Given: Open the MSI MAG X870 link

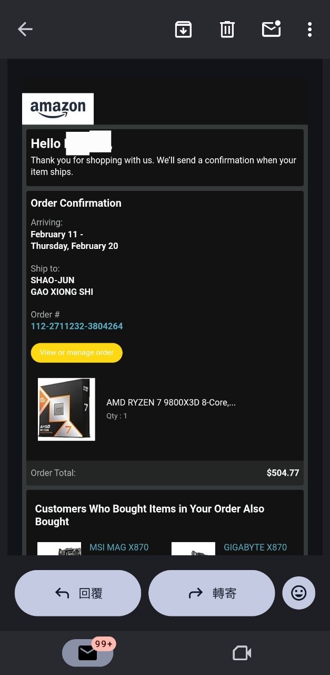Looking at the screenshot, I should pyautogui.click(x=119, y=547).
